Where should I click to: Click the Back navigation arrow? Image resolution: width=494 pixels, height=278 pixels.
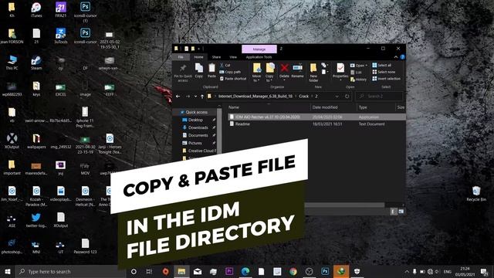[178, 97]
